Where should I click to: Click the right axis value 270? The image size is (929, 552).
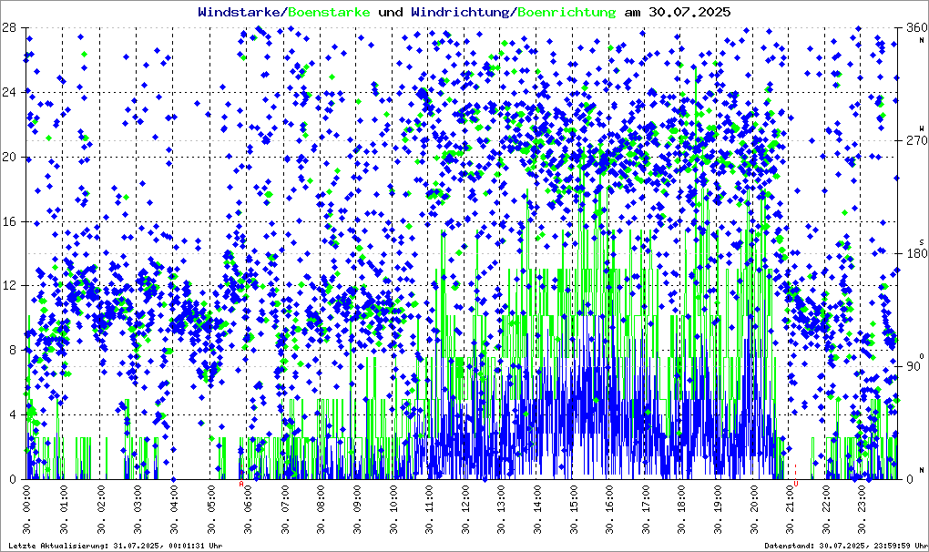click(x=917, y=141)
